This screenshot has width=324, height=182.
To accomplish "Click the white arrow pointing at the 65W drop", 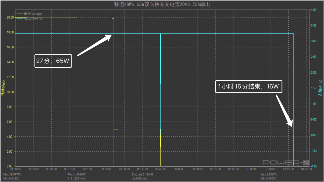I will tap(94, 45).
